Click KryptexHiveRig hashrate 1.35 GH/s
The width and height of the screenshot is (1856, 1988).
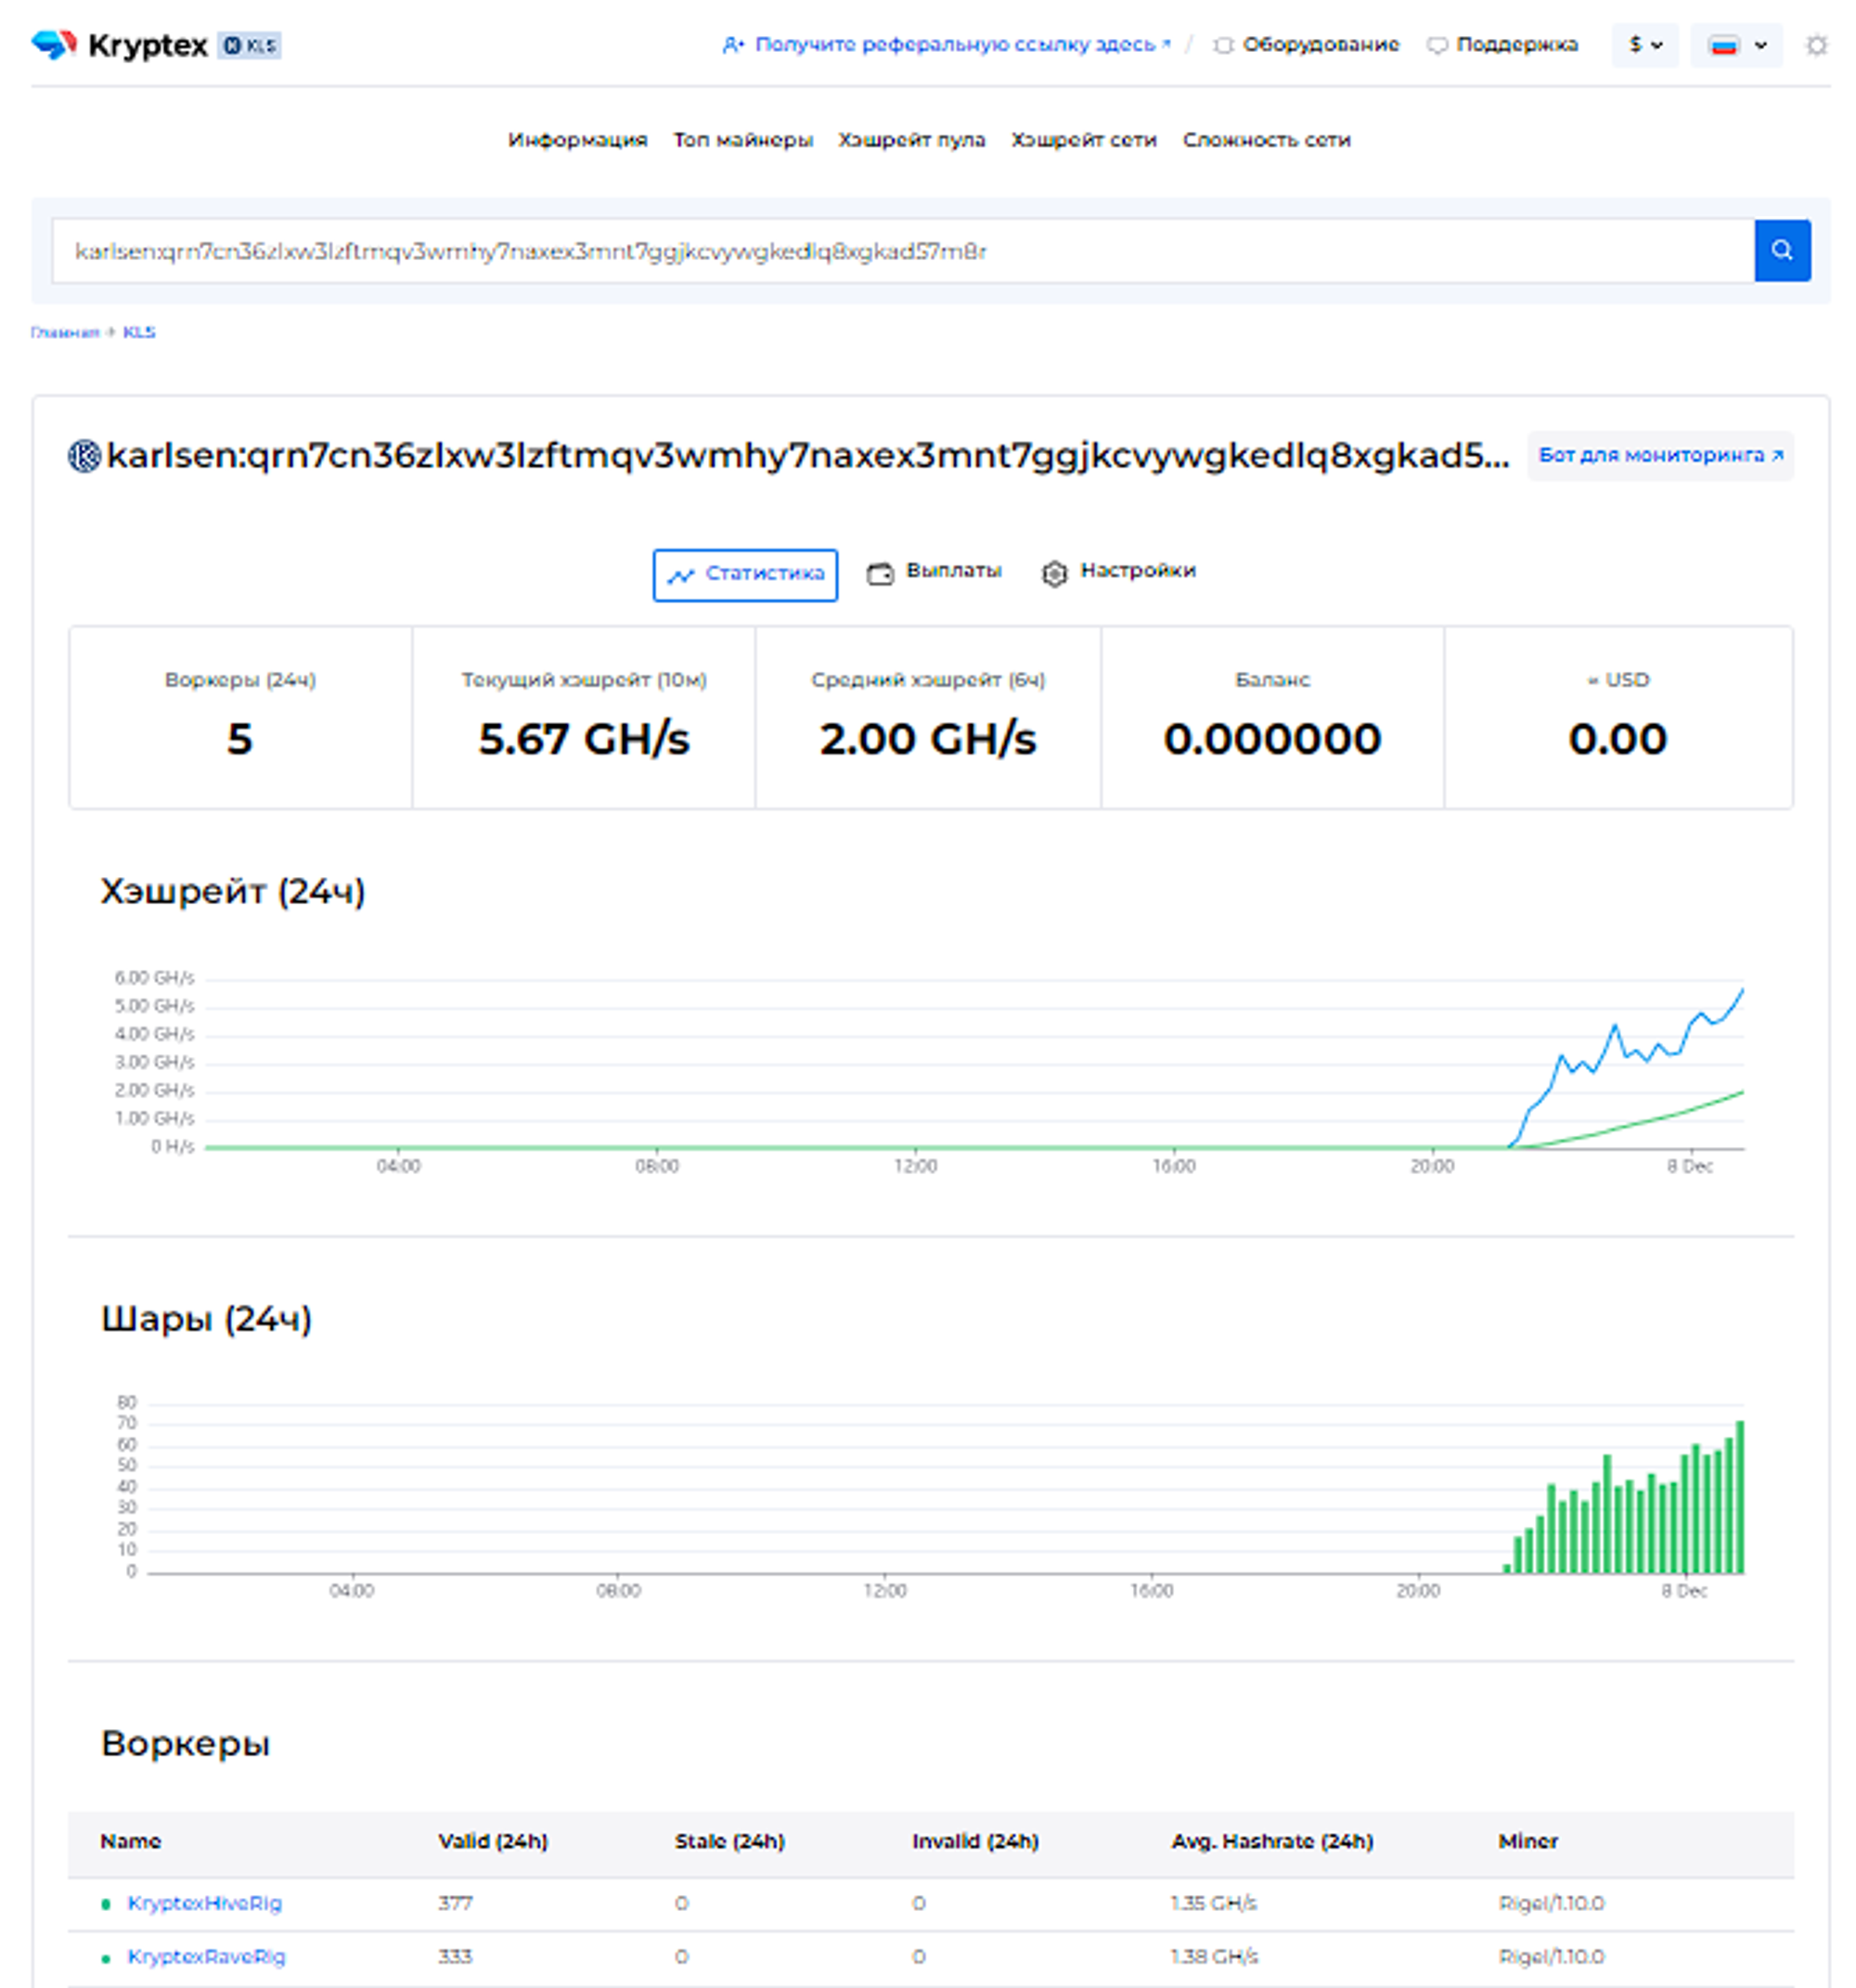click(x=1213, y=1904)
